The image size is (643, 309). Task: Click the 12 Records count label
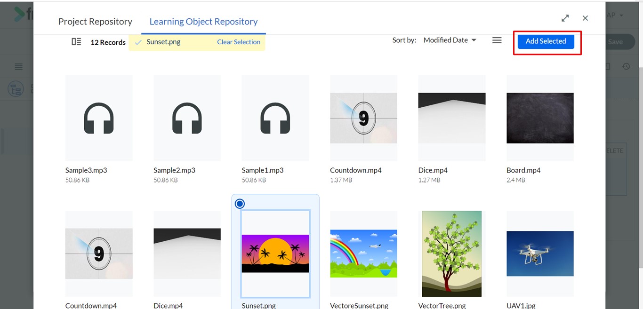click(x=108, y=42)
